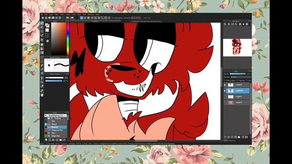The image size is (292, 164).
Task: Select the Outline brush in the brush list
Action: coord(56,118)
